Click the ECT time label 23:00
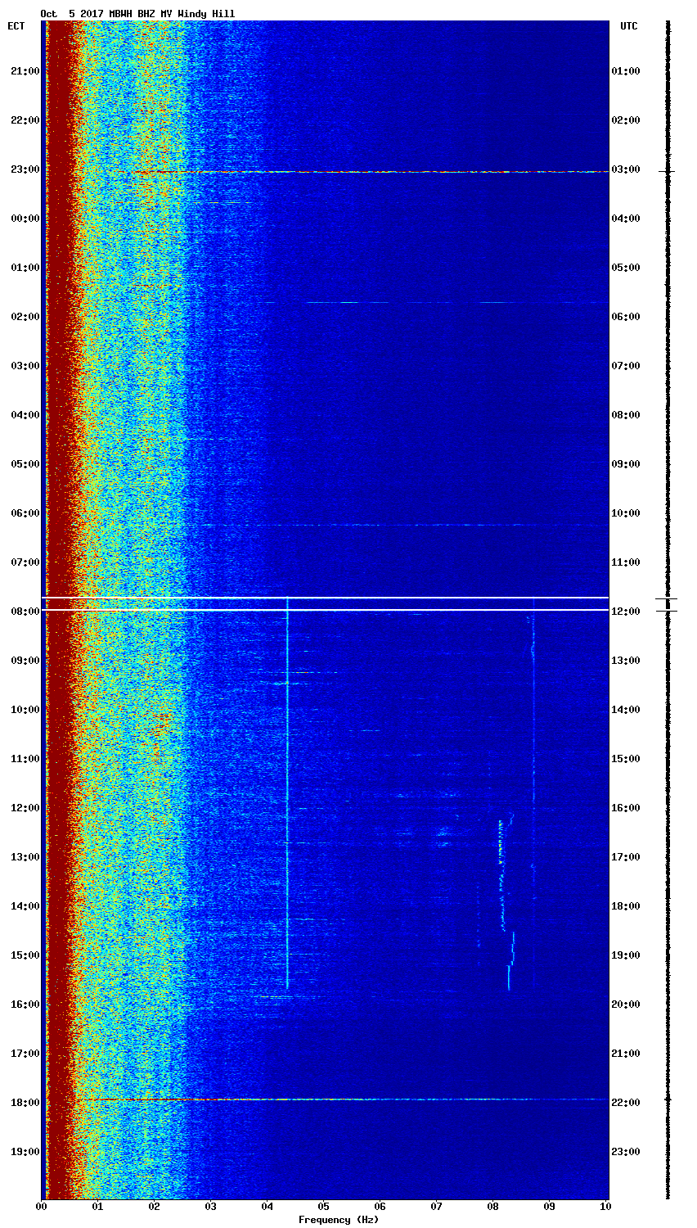 coord(25,169)
